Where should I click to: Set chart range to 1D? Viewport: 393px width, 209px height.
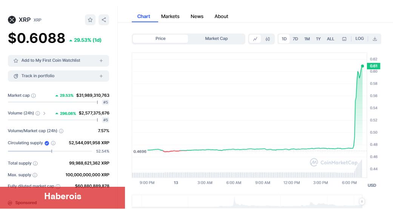284,39
